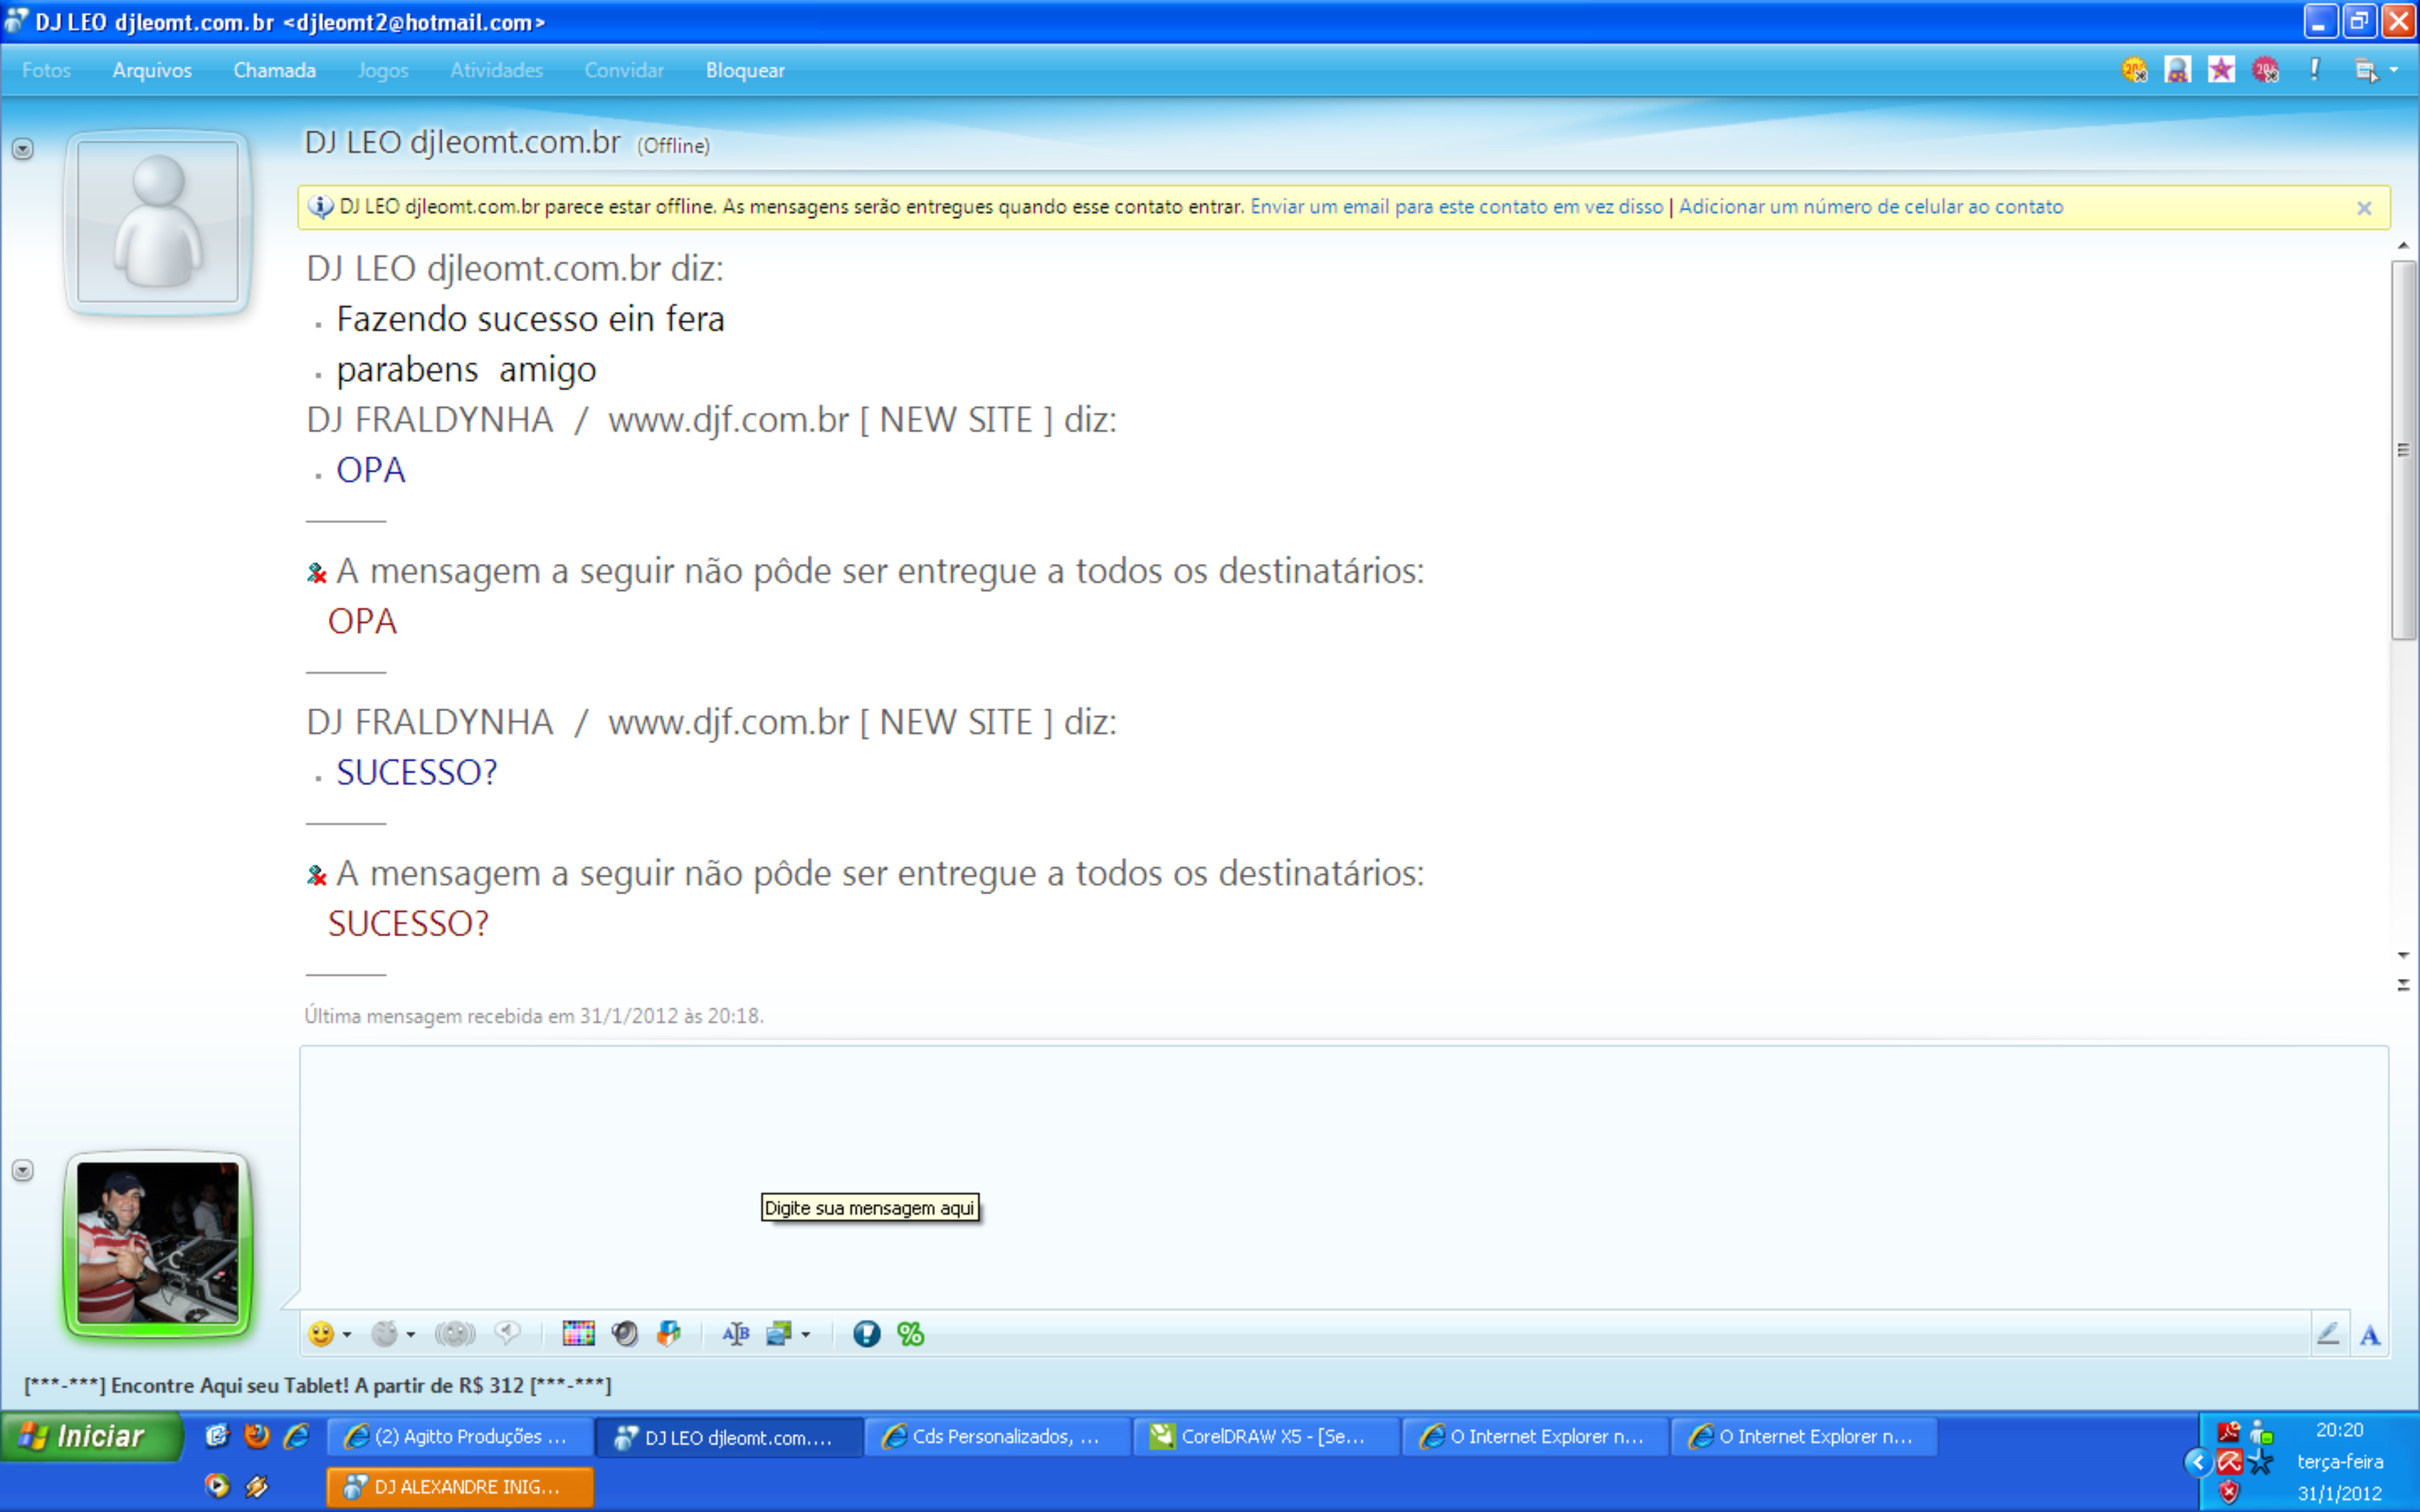This screenshot has width=2420, height=1512.
Task: Open the Agitto Produções taskbar window
Action: coord(460,1437)
